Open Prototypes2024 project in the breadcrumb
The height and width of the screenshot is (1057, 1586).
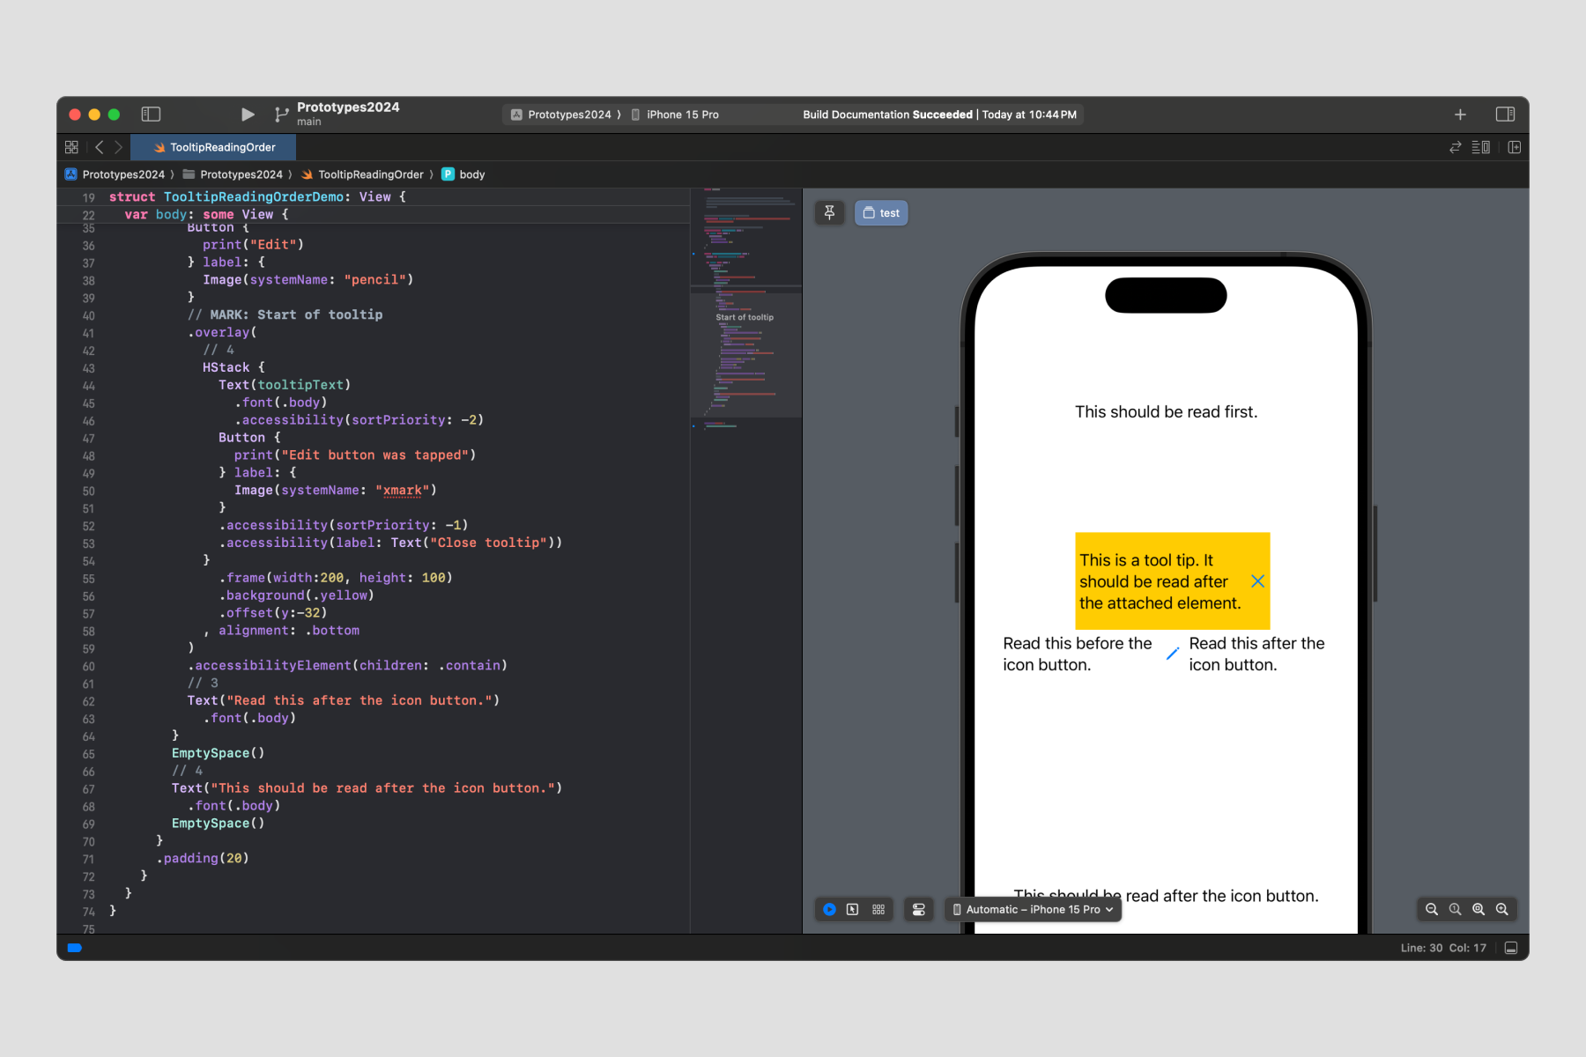click(x=115, y=174)
